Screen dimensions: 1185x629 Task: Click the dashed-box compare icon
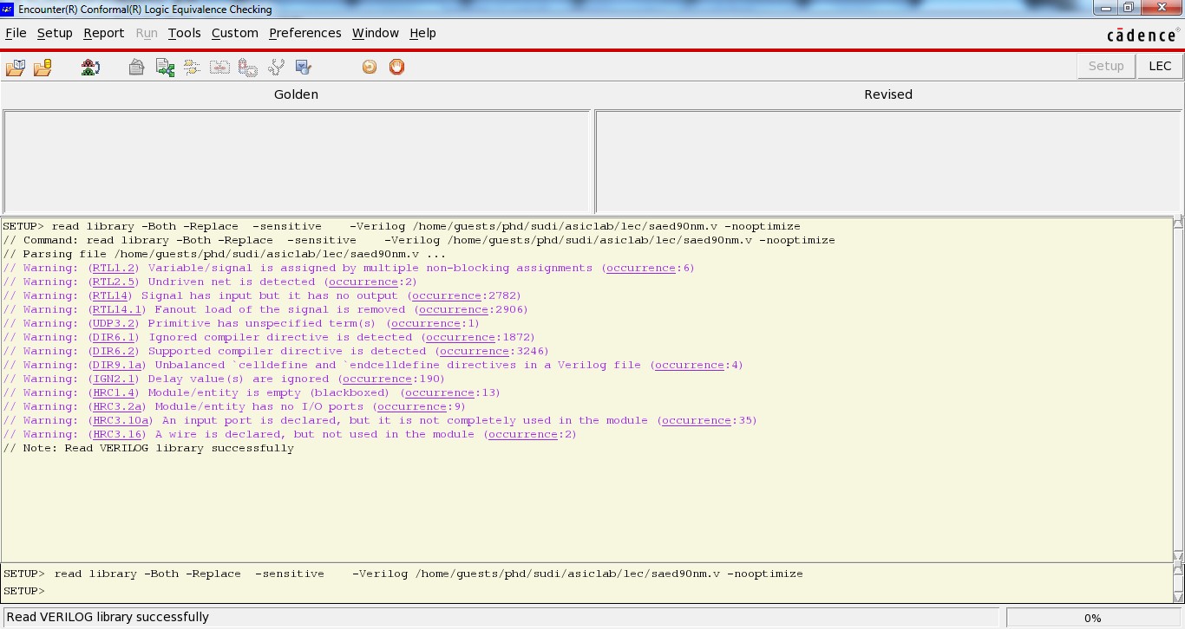[219, 67]
